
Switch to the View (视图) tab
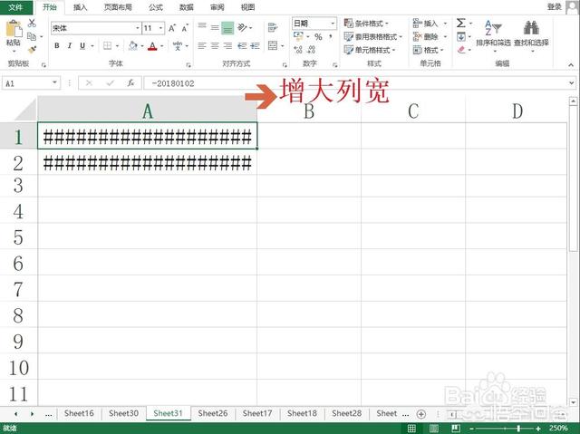[247, 7]
